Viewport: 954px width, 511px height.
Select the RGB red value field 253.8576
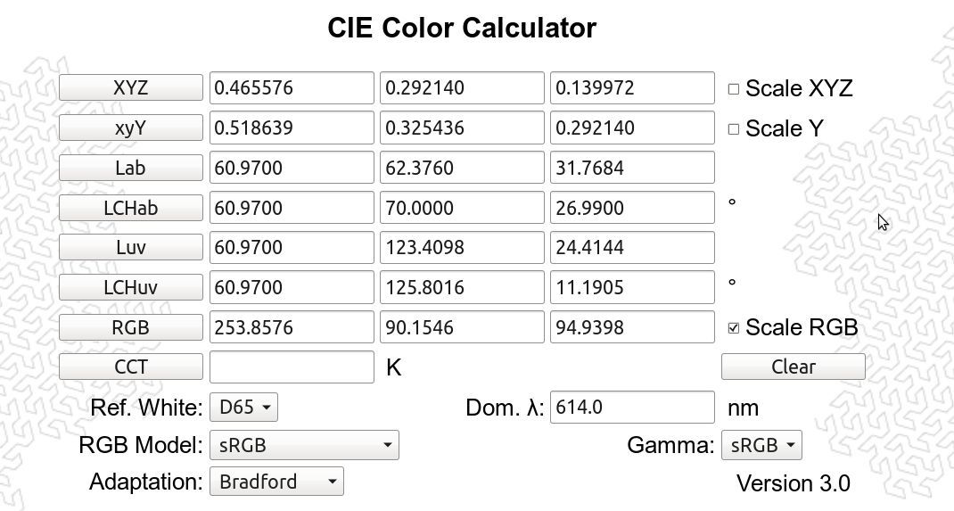(x=292, y=327)
